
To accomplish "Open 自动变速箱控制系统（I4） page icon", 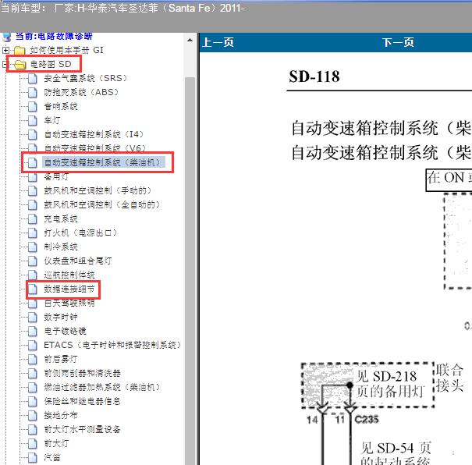I will [33, 134].
